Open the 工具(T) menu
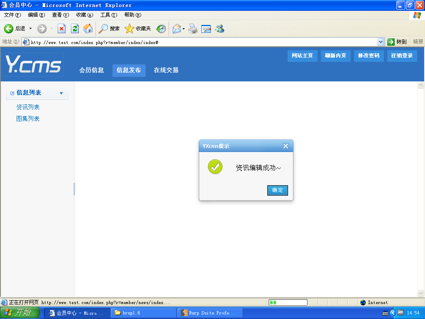 pyautogui.click(x=109, y=15)
